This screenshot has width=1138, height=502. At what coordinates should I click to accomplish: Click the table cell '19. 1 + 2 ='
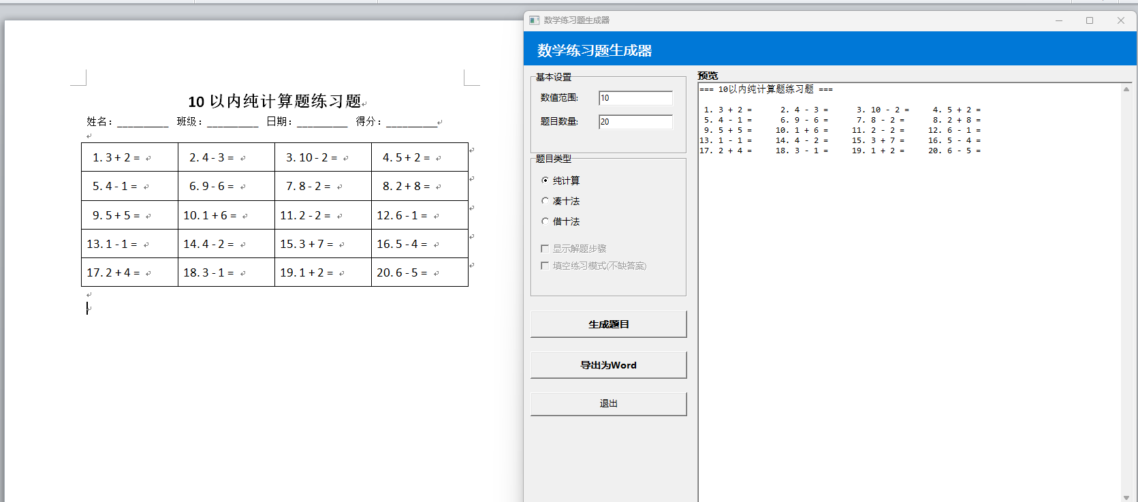coord(323,272)
